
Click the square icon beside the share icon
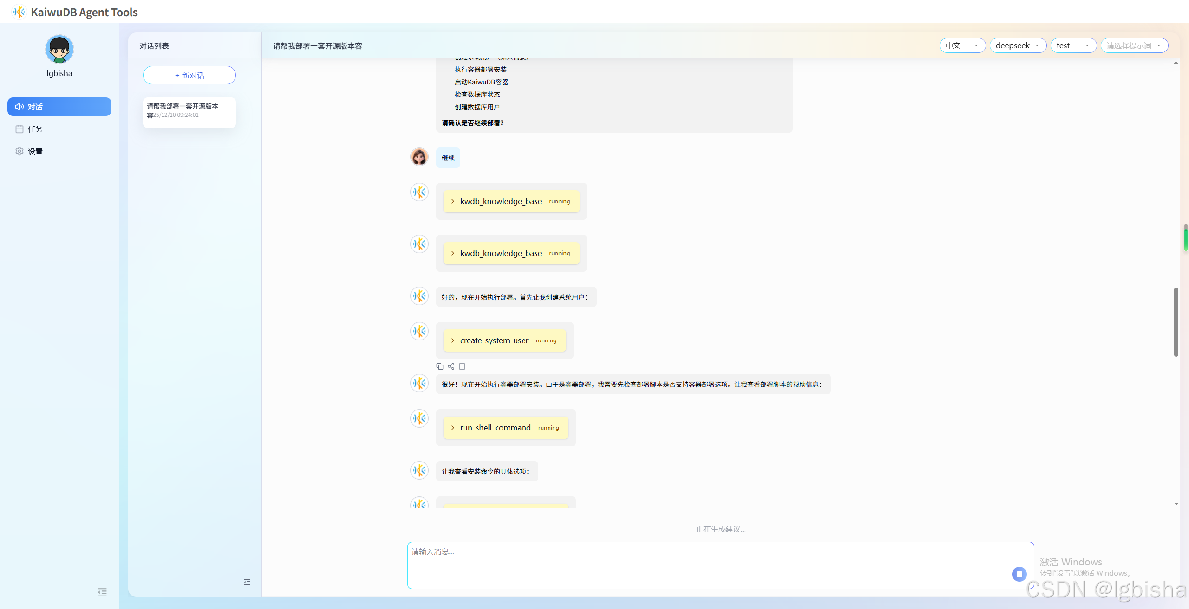462,366
